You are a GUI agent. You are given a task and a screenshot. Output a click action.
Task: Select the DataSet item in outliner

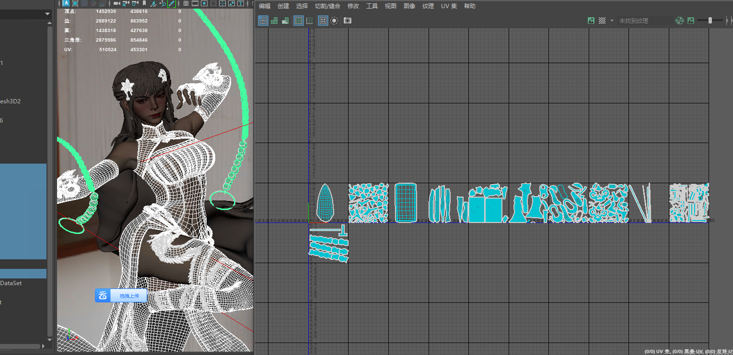click(x=11, y=283)
